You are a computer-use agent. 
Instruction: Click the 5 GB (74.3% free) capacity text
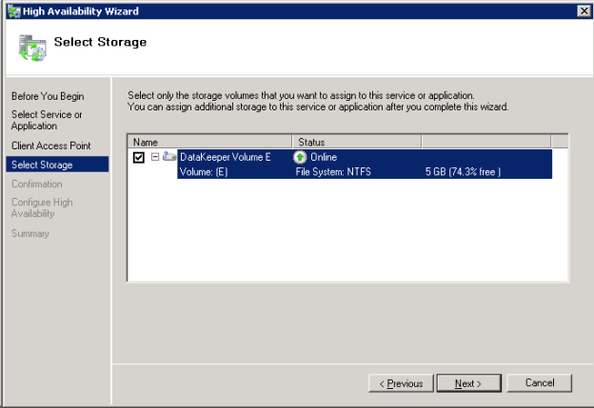(463, 172)
